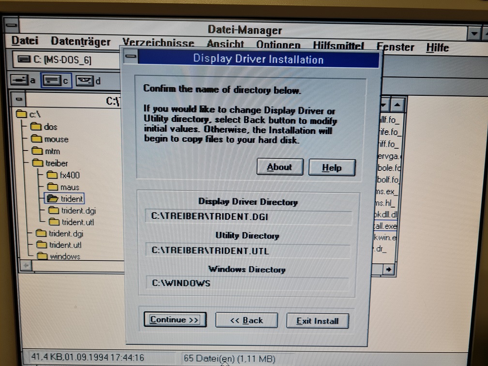Viewport: 488px width, 366px height.
Task: Open trident.dgi subfolder under trident
Action: [x=72, y=211]
